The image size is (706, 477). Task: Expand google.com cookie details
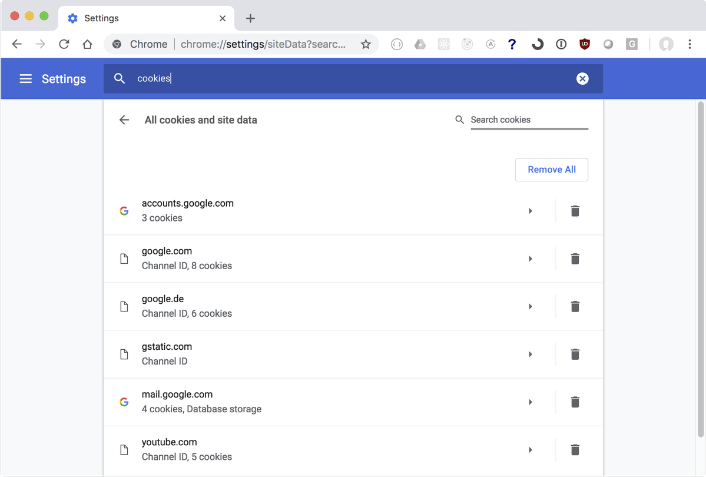click(x=531, y=259)
